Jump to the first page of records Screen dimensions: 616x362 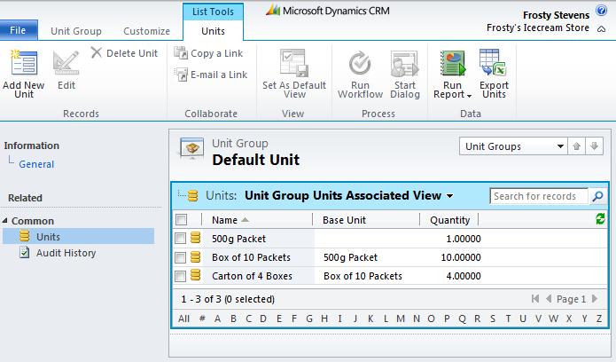click(535, 299)
